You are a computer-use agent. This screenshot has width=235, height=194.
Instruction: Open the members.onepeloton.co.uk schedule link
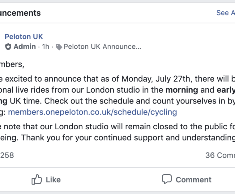tap(92, 112)
